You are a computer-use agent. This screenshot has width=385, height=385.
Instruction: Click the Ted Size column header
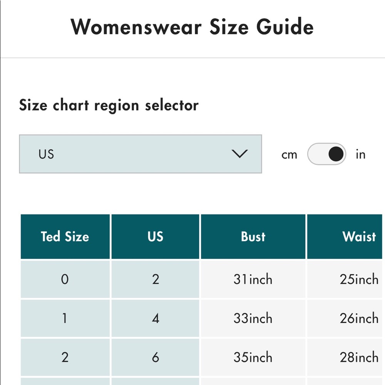[65, 236]
